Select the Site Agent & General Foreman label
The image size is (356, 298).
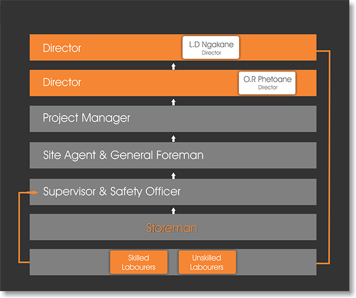(123, 155)
